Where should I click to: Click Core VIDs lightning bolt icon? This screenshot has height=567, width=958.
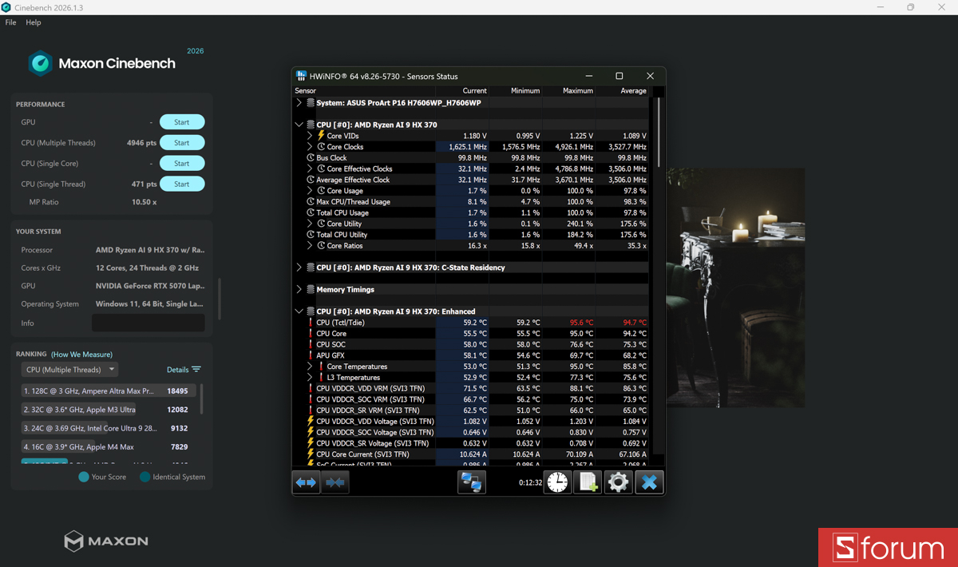[321, 136]
